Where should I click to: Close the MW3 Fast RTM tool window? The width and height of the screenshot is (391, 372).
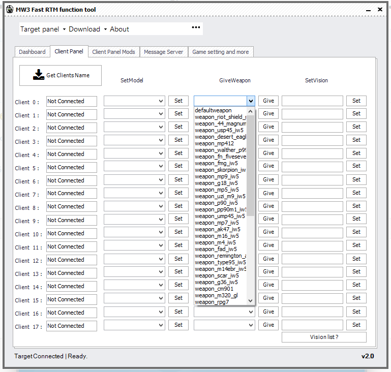point(380,10)
